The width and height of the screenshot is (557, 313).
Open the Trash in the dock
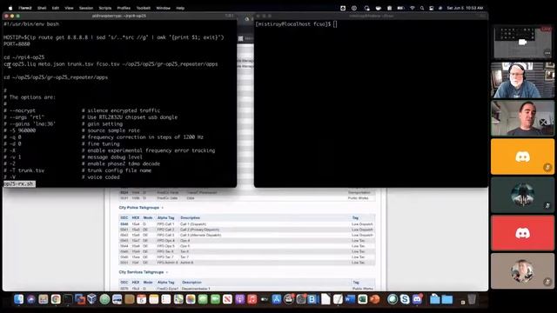pyautogui.click(x=472, y=299)
